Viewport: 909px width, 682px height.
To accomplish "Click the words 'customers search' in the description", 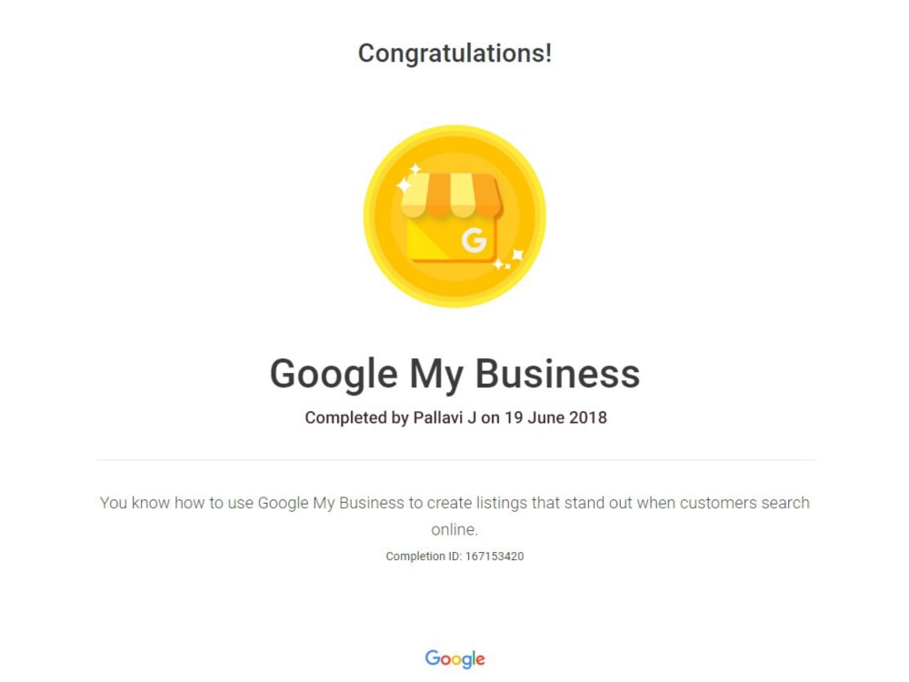I will point(744,503).
